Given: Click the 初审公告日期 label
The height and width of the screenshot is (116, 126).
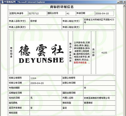Looking at the screenshot, I should [15, 83].
